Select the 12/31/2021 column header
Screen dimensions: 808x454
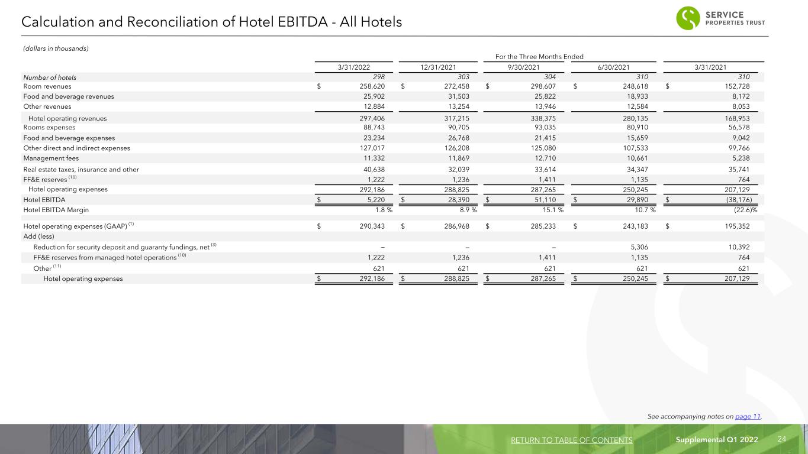click(x=437, y=67)
